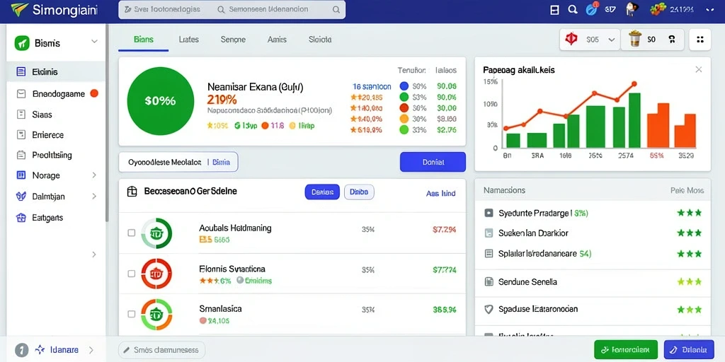Tick the Elonnis Svnactiona row checkbox
This screenshot has width=725, height=362.
[131, 274]
